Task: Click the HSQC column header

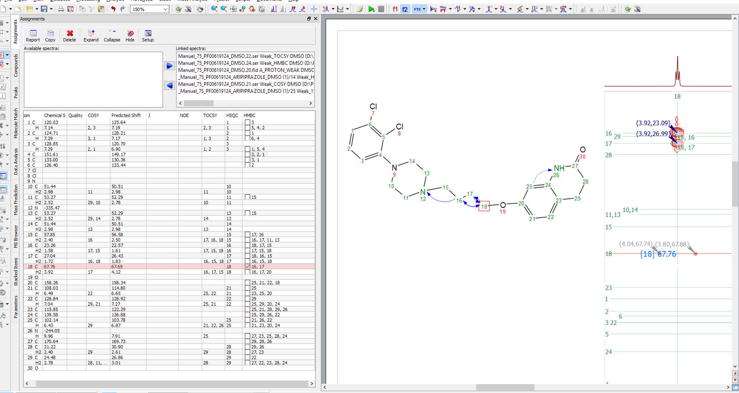Action: pyautogui.click(x=233, y=115)
